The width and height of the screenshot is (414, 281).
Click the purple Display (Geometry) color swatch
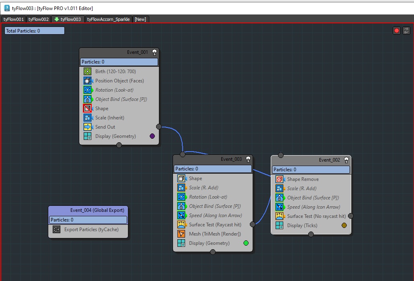(152, 136)
